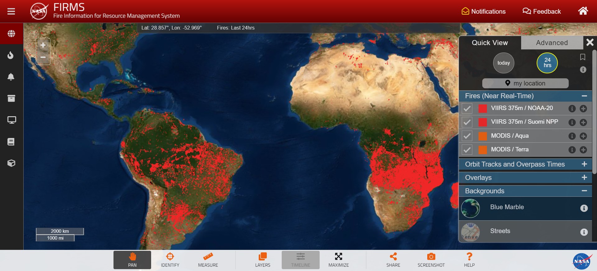Open the hamburger menu
This screenshot has height=271, width=597.
11,11
